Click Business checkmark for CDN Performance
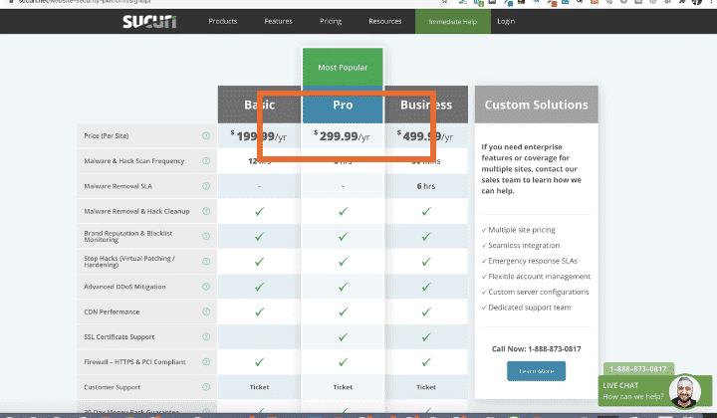The image size is (717, 418). (x=426, y=312)
